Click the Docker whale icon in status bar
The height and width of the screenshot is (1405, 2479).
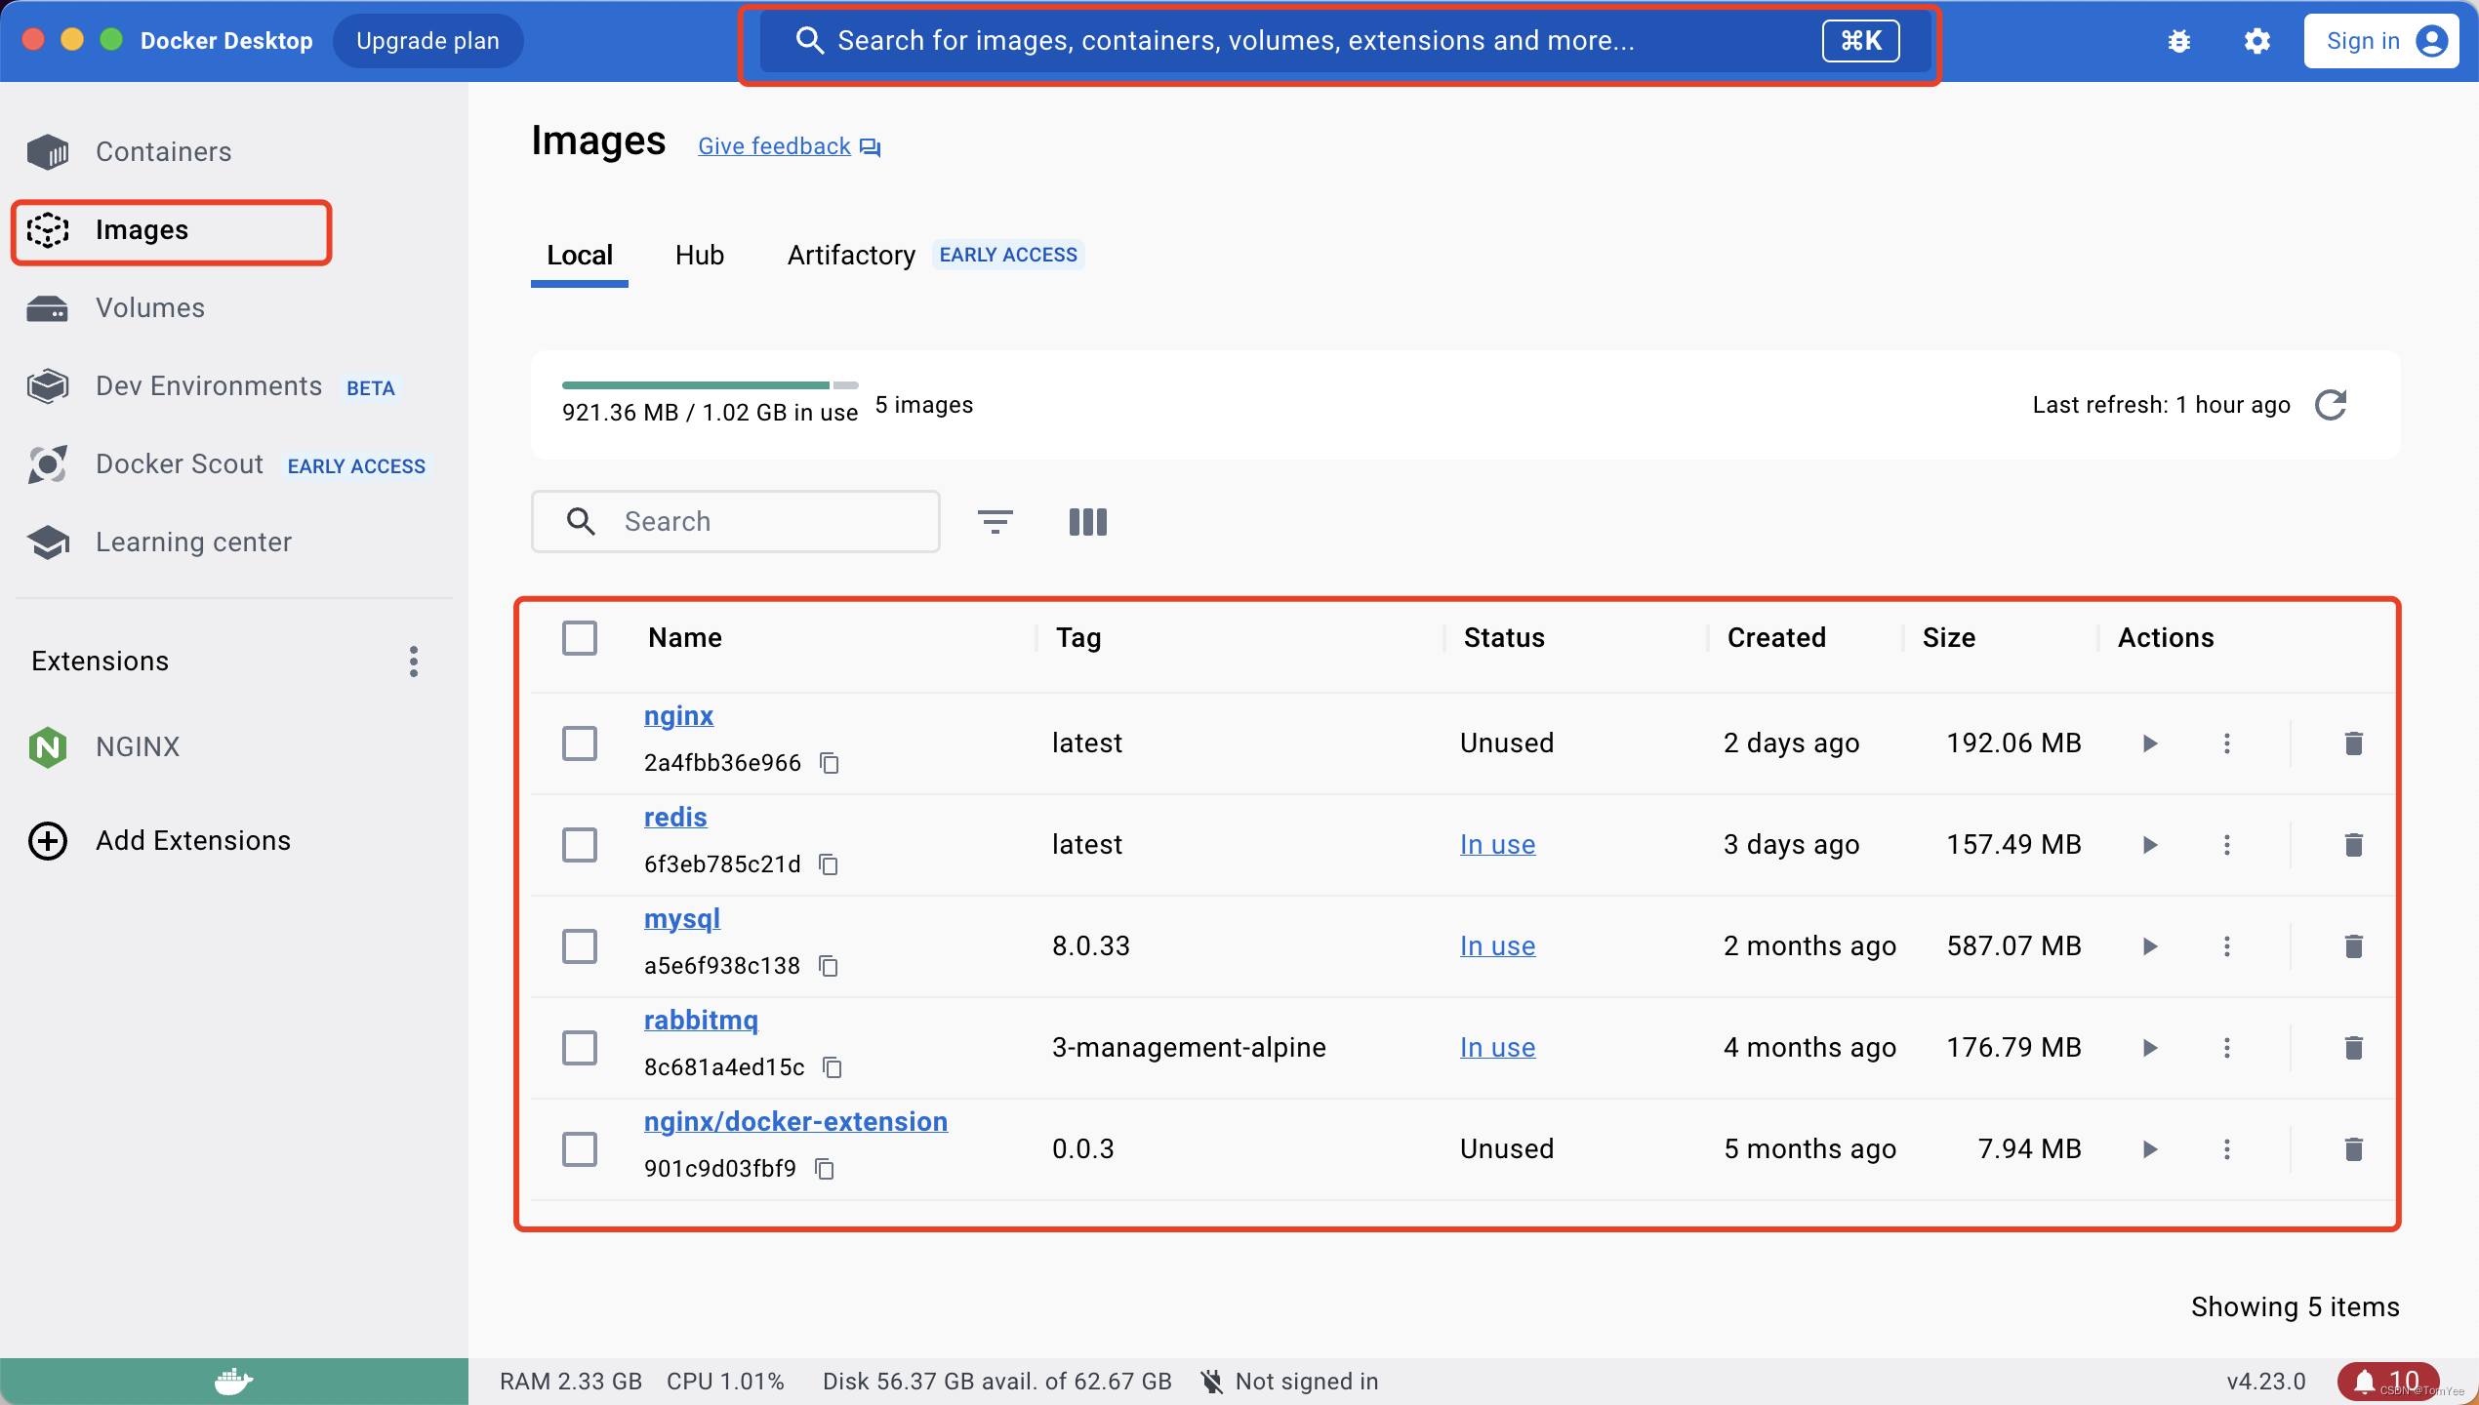pyautogui.click(x=233, y=1382)
